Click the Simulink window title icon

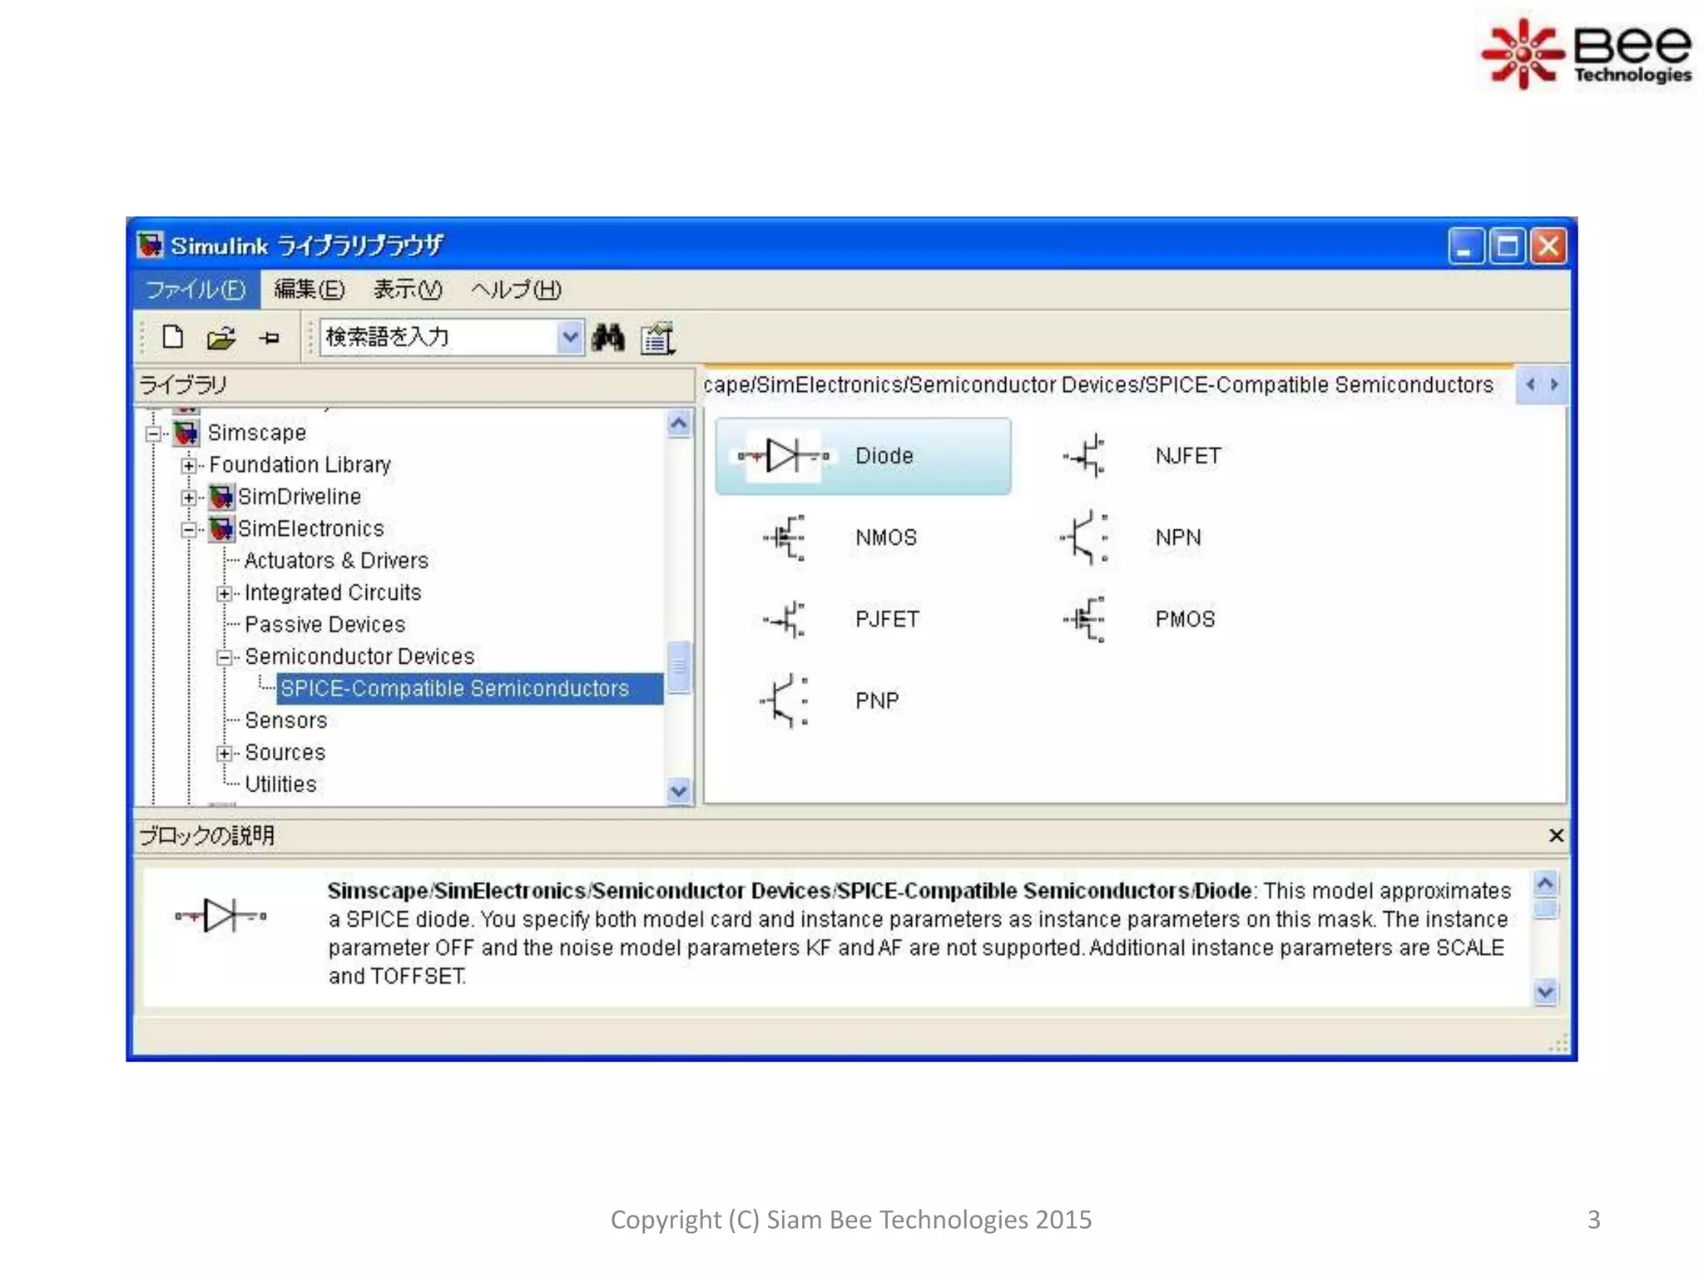tap(151, 245)
